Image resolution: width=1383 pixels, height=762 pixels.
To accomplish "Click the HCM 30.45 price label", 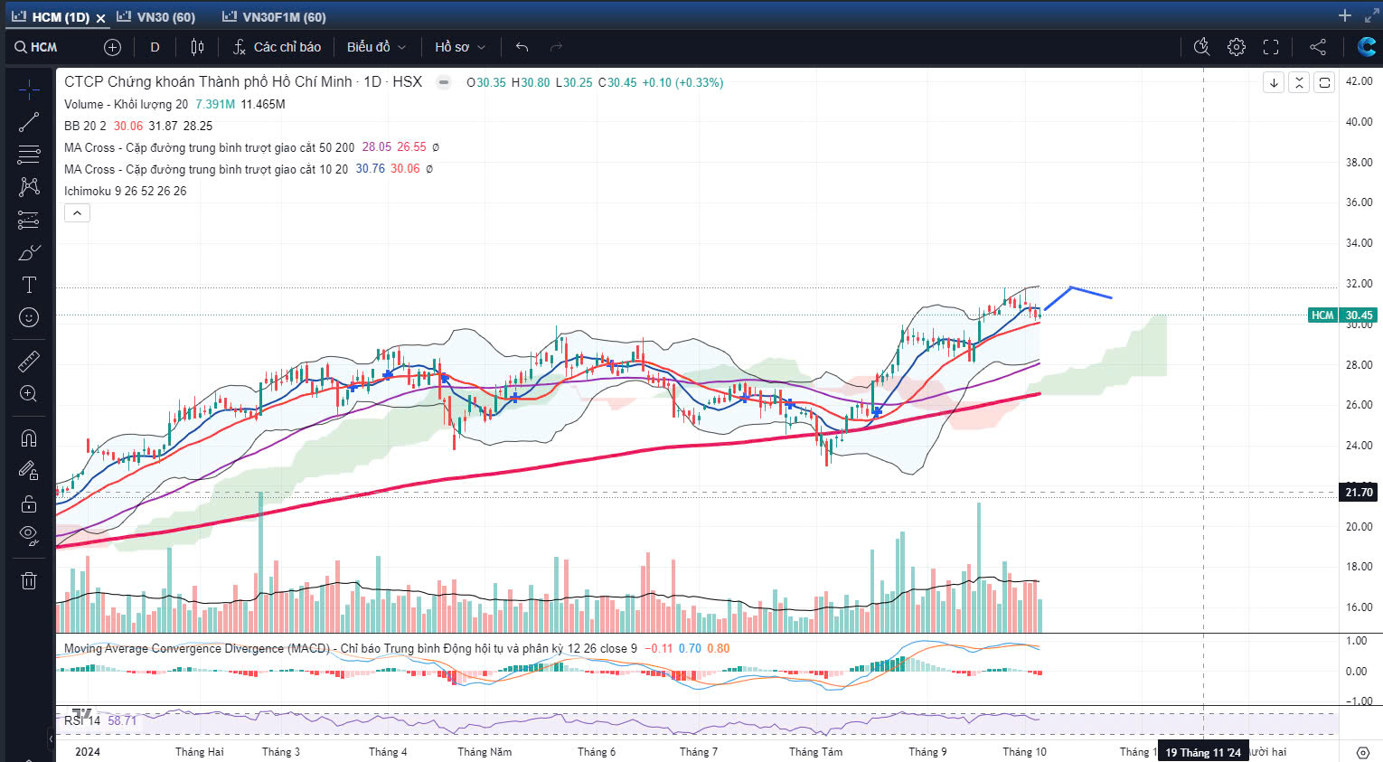I will click(1342, 315).
